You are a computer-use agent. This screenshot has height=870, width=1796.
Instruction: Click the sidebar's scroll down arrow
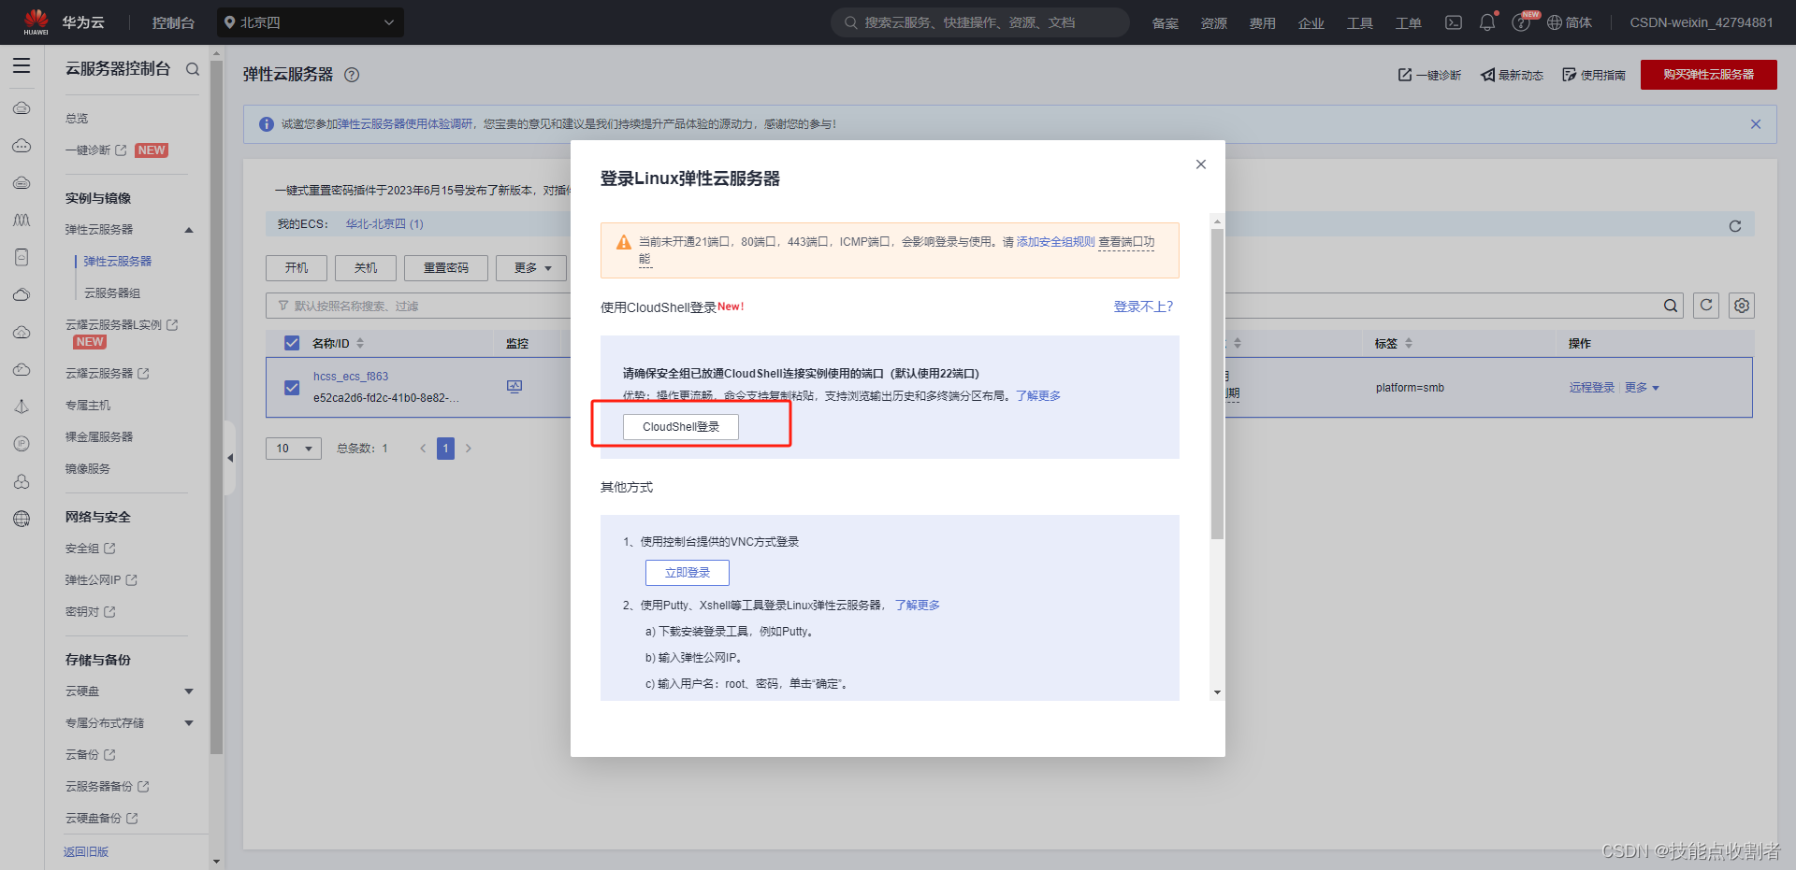pos(217,861)
